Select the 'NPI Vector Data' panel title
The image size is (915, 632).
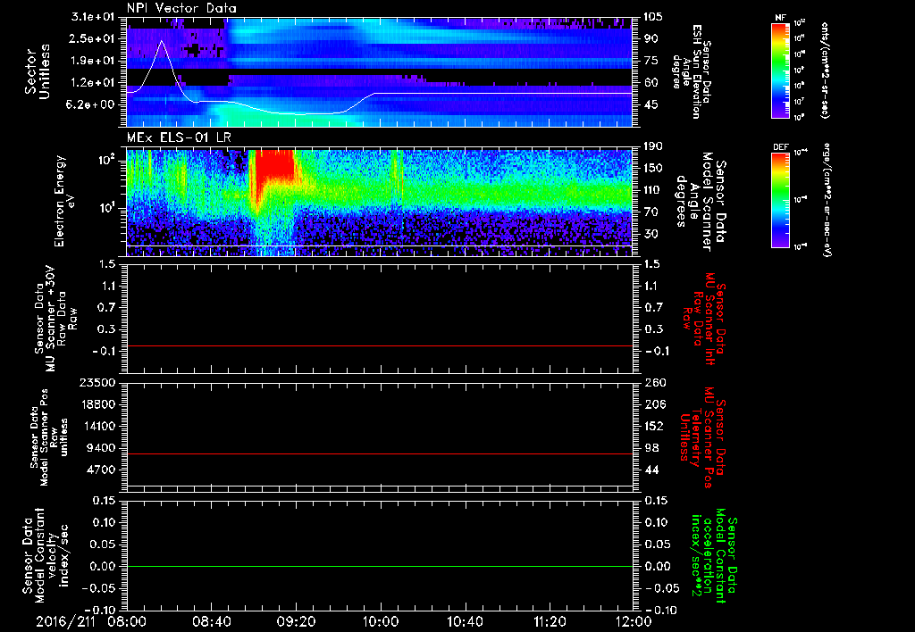click(181, 9)
